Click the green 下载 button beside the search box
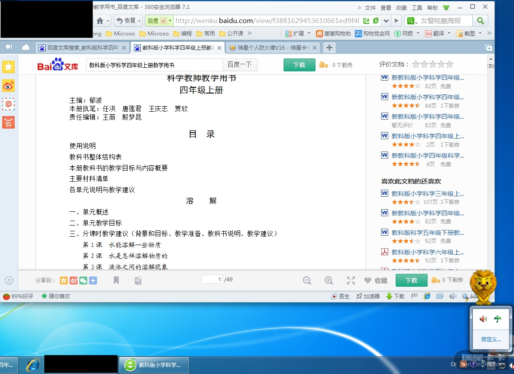The height and width of the screenshot is (374, 514). tap(299, 65)
